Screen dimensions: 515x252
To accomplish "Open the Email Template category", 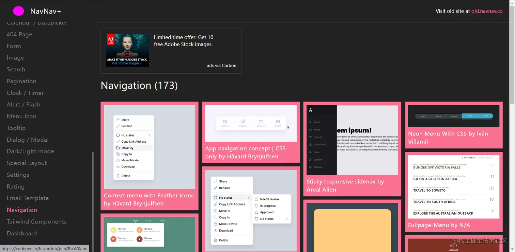I will (28, 198).
